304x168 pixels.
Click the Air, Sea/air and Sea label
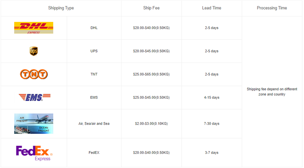(94, 124)
